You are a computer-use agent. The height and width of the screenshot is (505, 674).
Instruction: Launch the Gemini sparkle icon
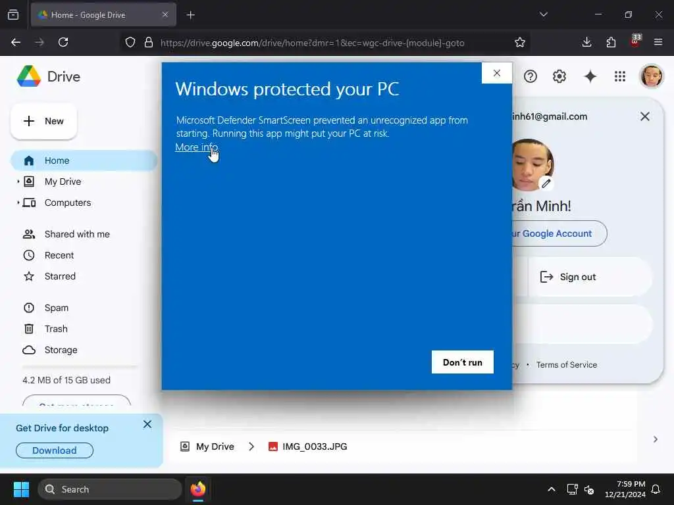pos(590,76)
